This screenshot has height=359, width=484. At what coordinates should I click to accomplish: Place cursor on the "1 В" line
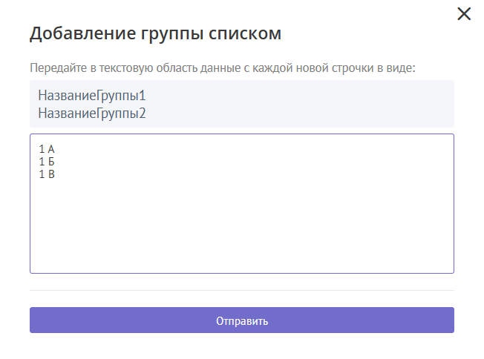(x=47, y=174)
